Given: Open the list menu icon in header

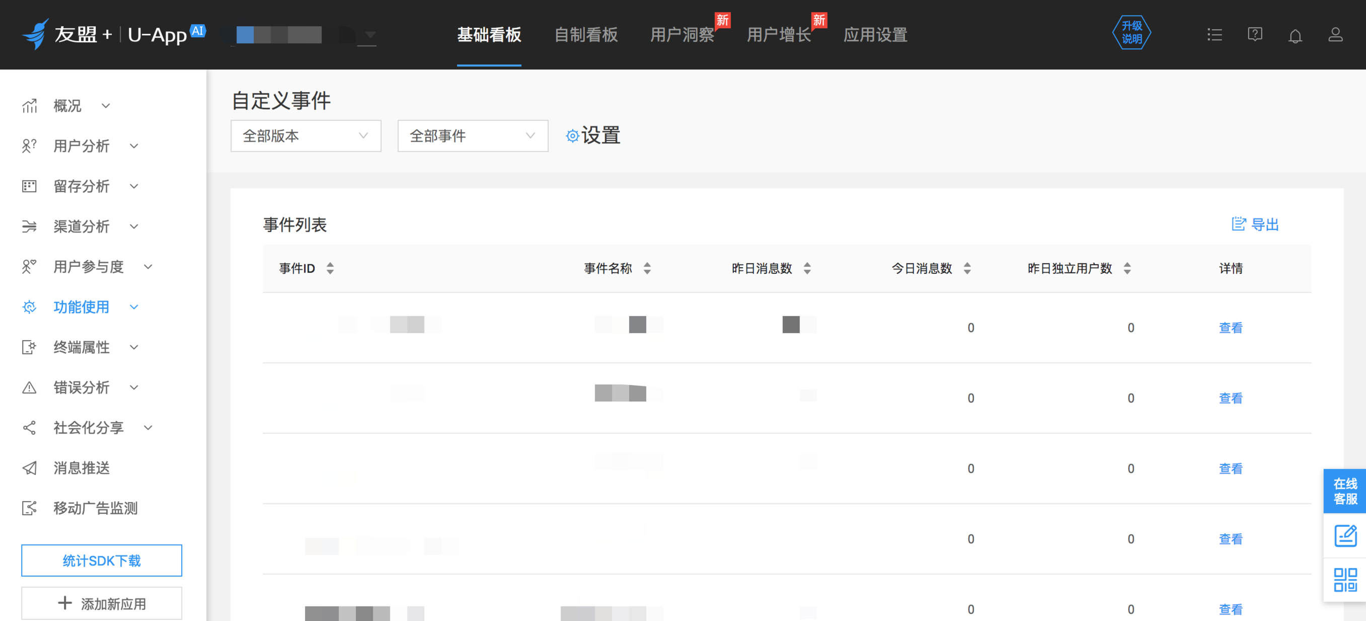Looking at the screenshot, I should [1215, 35].
